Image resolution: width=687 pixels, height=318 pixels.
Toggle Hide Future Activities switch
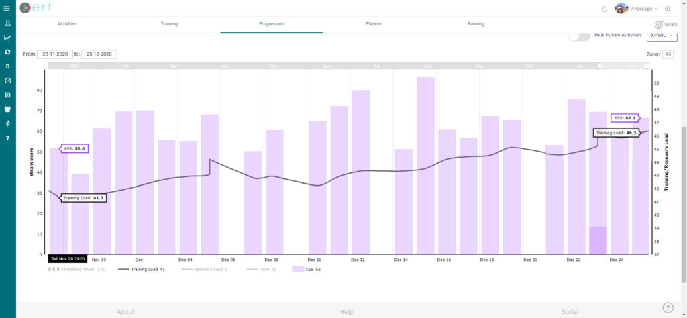579,35
